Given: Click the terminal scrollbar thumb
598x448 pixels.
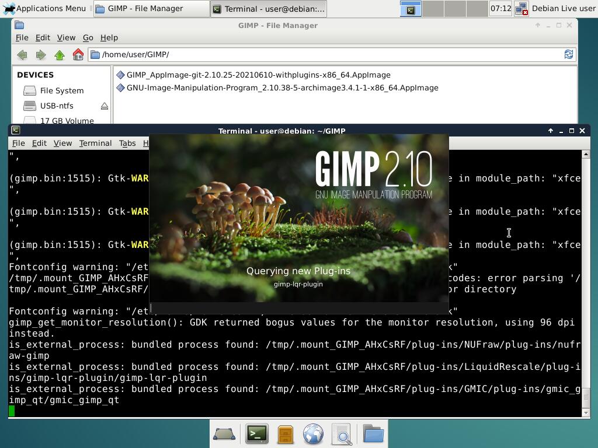Looking at the screenshot, I should [x=586, y=398].
